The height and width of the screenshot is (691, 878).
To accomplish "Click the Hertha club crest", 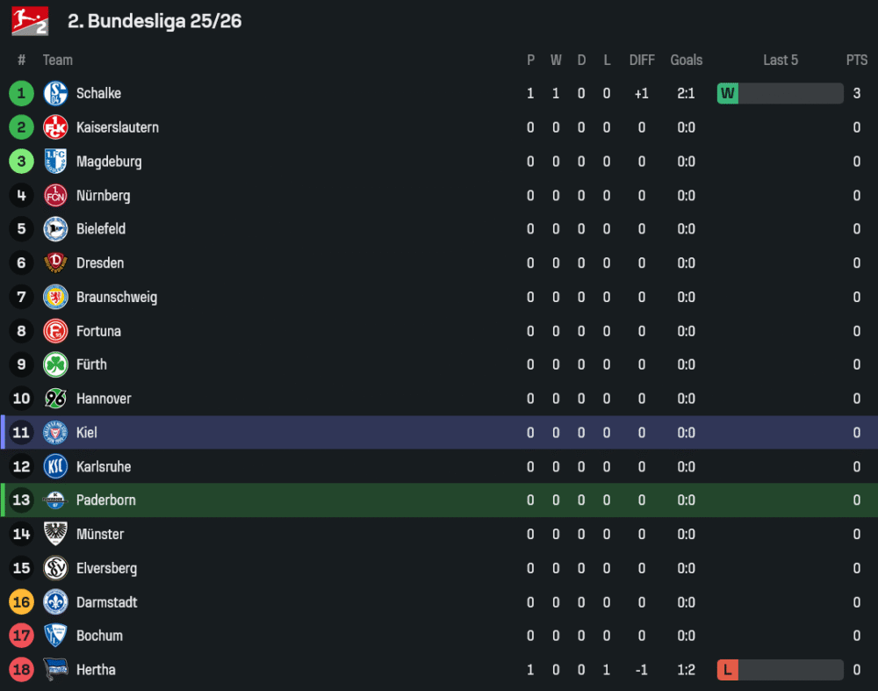I will pos(55,670).
